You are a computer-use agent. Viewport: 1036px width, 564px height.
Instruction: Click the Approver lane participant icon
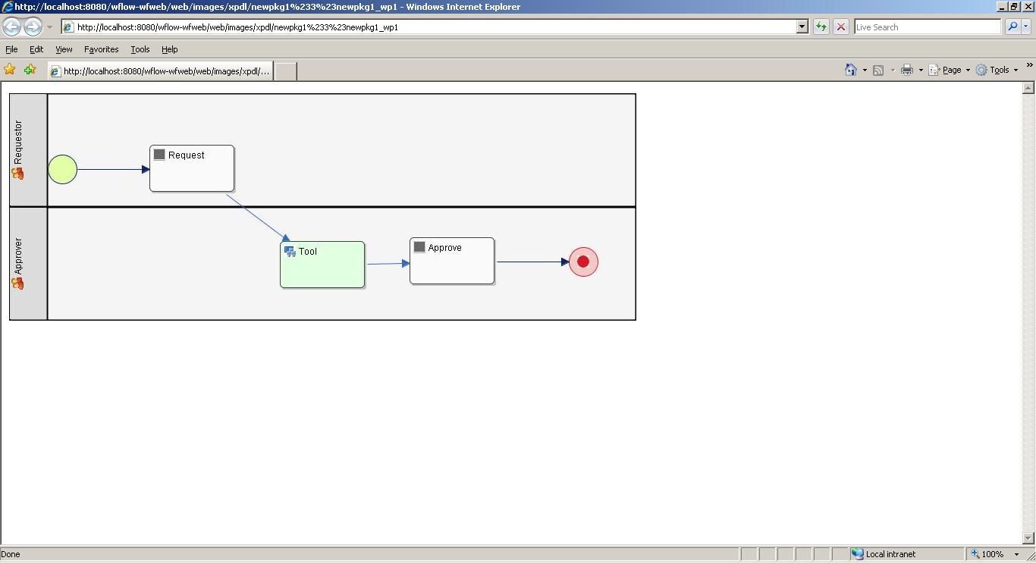[17, 284]
